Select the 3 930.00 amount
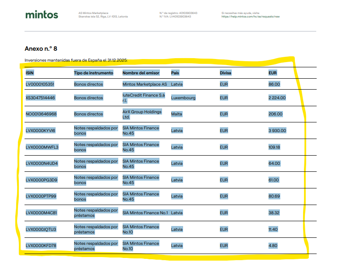The height and width of the screenshot is (261, 339). pos(277,130)
